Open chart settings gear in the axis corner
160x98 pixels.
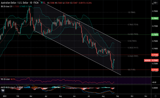(155, 96)
